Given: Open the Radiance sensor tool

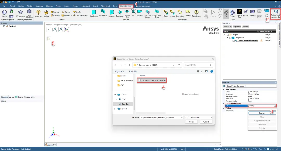Looking at the screenshot, I should [119, 13].
